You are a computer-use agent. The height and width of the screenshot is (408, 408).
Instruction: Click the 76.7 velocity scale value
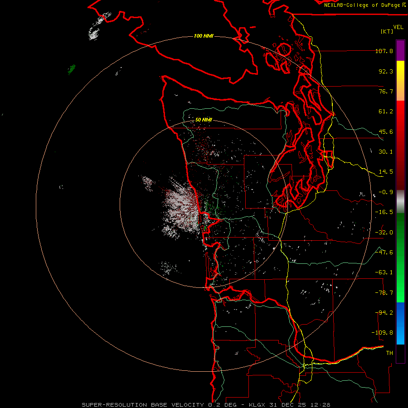click(x=386, y=91)
